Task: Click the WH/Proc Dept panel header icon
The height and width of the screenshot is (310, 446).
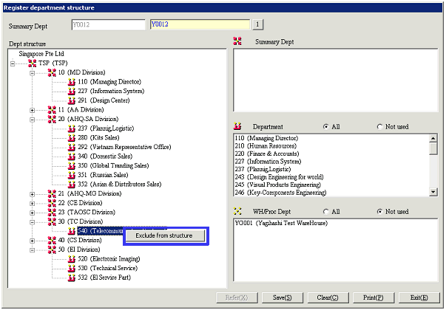Action: click(x=237, y=211)
